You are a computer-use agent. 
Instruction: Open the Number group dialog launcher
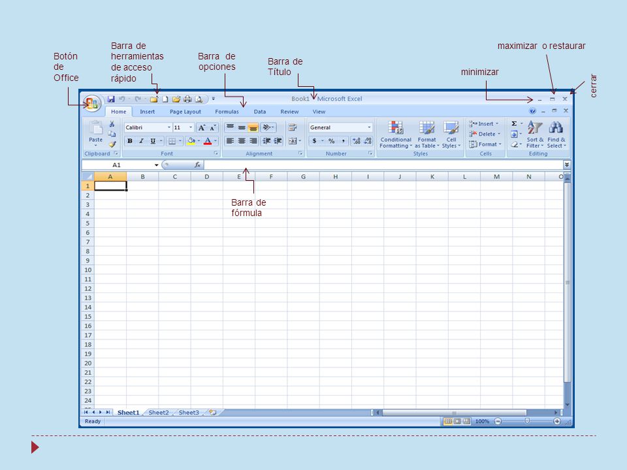[370, 153]
